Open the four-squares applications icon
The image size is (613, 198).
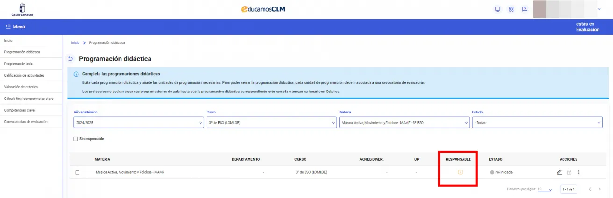point(511,9)
